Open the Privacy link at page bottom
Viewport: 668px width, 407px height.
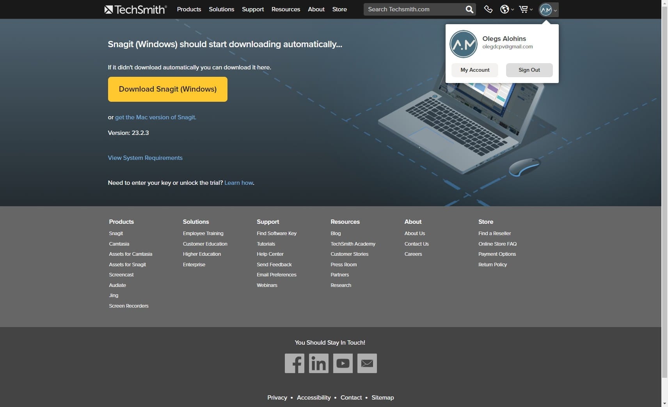[277, 398]
